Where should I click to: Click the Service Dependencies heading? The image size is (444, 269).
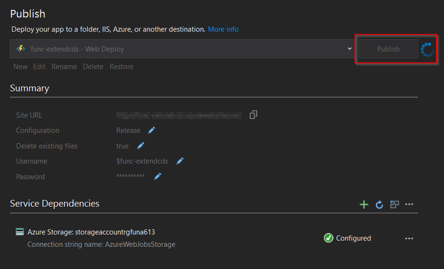[x=55, y=203]
